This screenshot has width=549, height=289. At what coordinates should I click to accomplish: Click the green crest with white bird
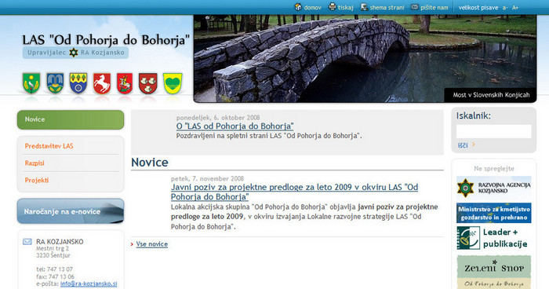pos(31,83)
